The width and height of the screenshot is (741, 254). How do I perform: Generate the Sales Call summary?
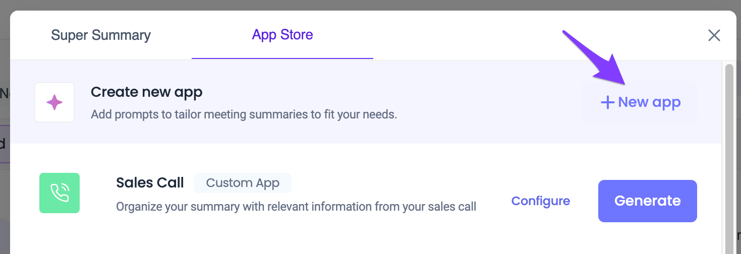[648, 201]
